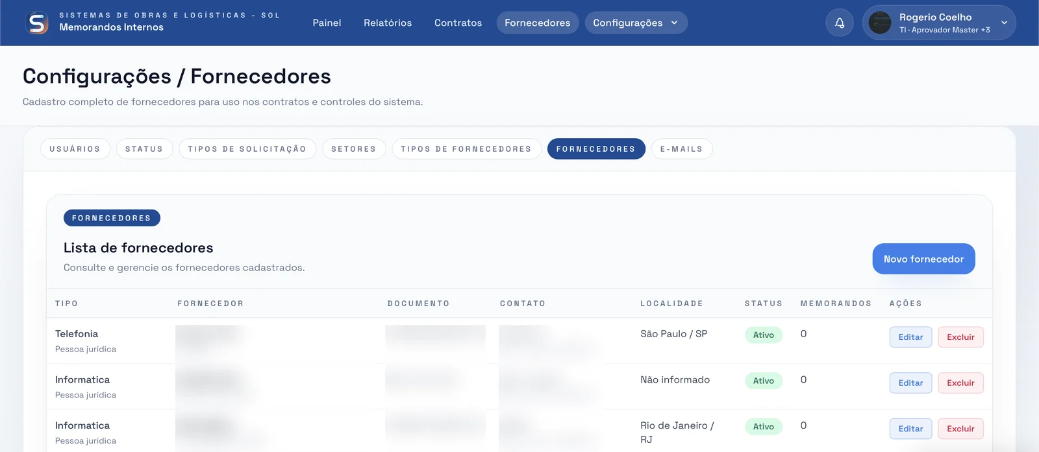Viewport: 1039px width, 452px height.
Task: Click the Fornecedor column header
Action: coord(210,303)
